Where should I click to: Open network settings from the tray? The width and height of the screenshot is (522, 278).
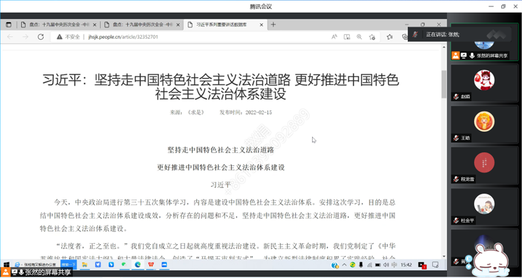[x=369, y=265]
